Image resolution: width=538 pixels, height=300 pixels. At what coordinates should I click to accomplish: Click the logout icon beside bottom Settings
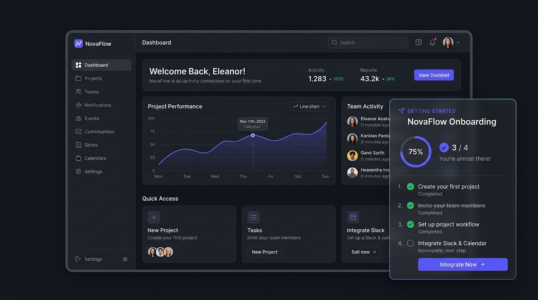coord(78,259)
